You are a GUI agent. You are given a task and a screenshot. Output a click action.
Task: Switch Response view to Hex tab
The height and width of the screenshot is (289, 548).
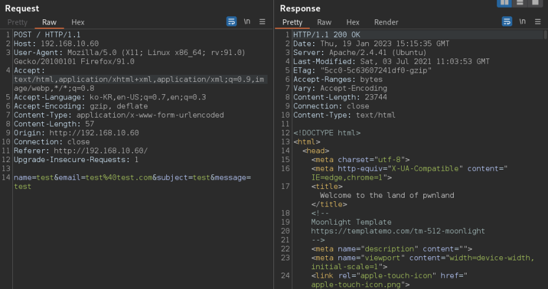pyautogui.click(x=352, y=22)
